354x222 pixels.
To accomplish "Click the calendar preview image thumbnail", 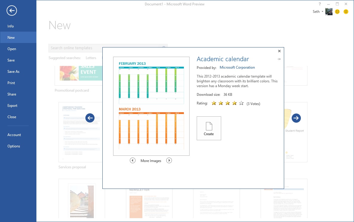I will [x=151, y=106].
